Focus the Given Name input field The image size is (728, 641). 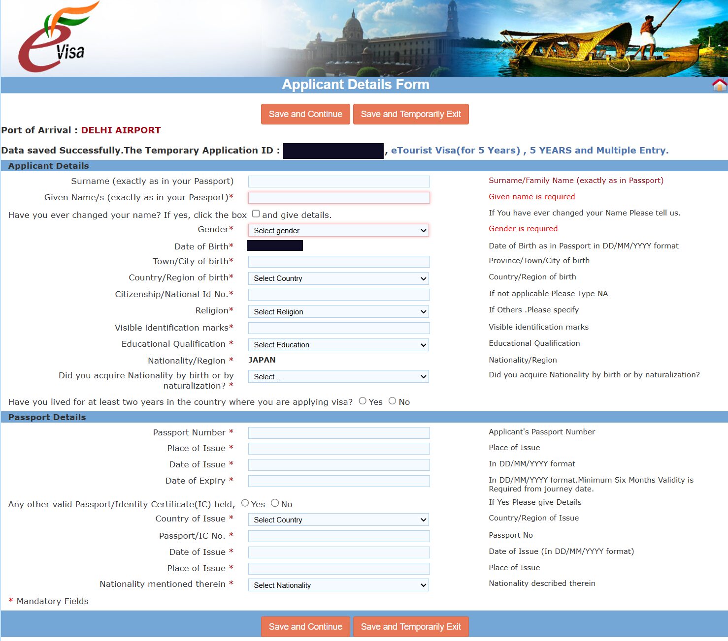(339, 198)
